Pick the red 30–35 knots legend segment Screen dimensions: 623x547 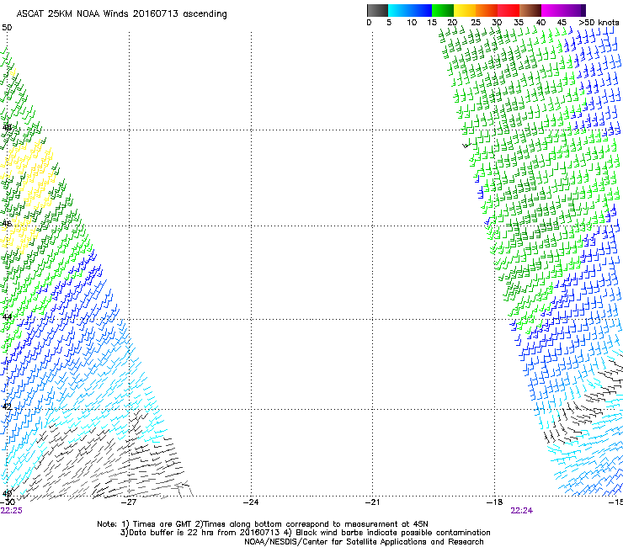tap(509, 10)
